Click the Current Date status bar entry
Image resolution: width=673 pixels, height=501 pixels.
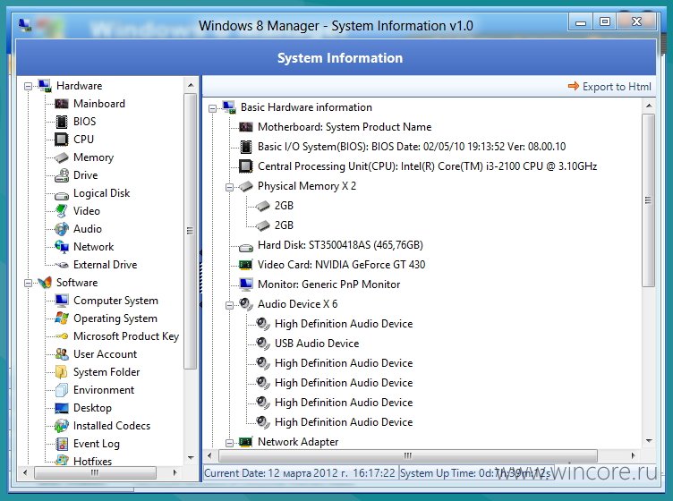(300, 473)
